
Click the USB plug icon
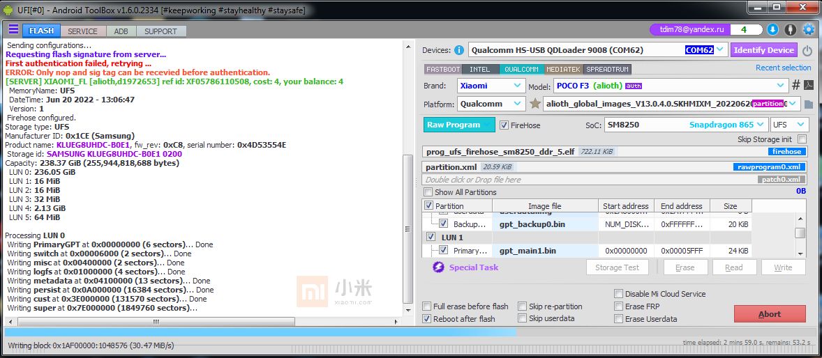pos(791,30)
